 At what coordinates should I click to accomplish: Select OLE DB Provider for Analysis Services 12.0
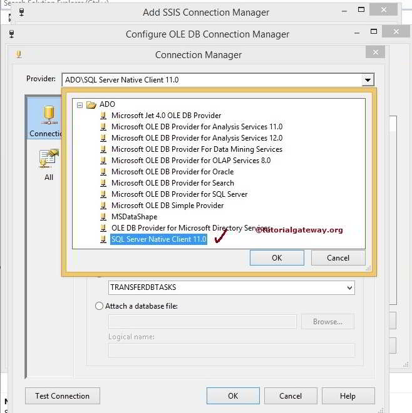197,138
